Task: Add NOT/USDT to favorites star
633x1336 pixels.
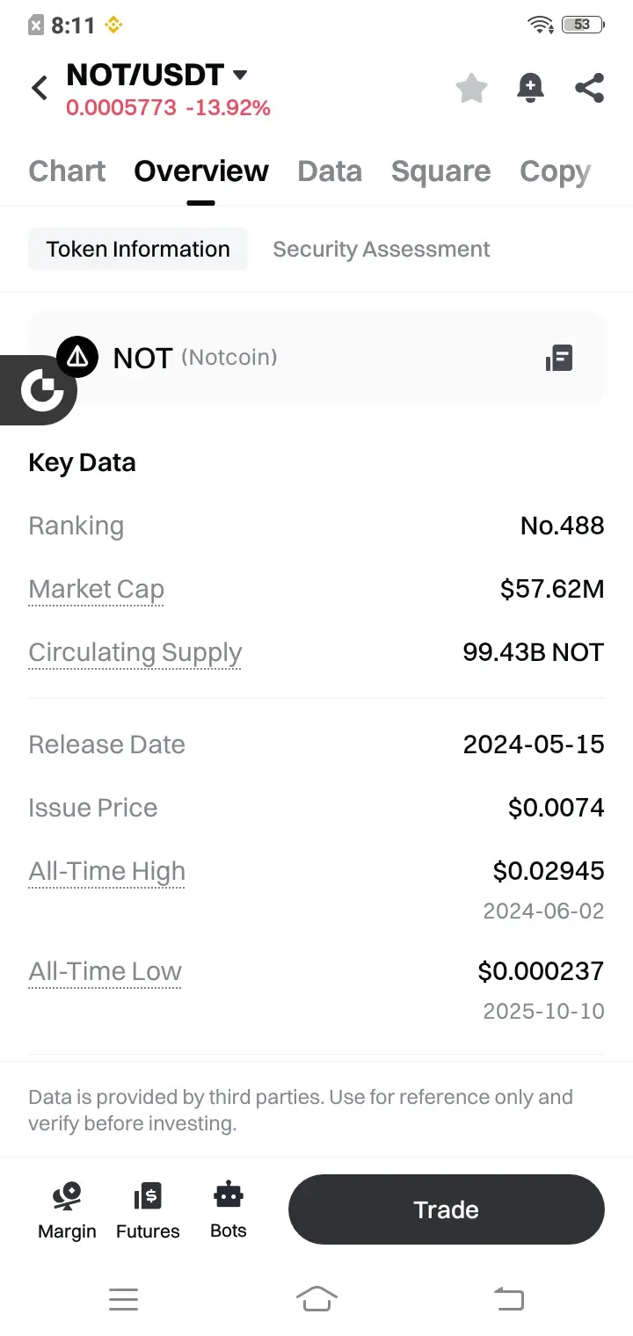Action: pyautogui.click(x=471, y=88)
